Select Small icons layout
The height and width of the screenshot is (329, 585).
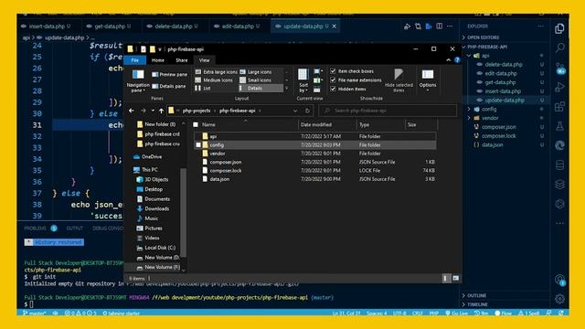256,80
